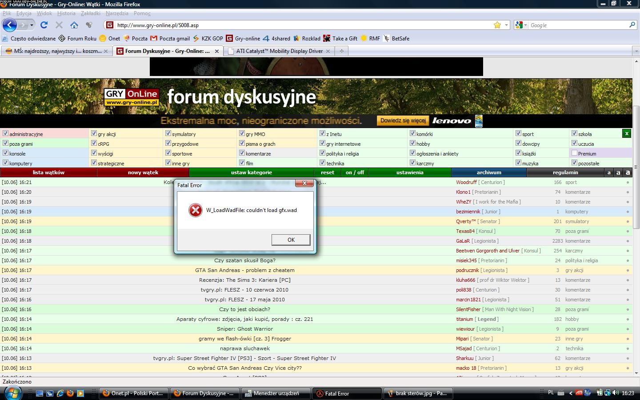
Task: Open the Historia menu
Action: tap(66, 13)
